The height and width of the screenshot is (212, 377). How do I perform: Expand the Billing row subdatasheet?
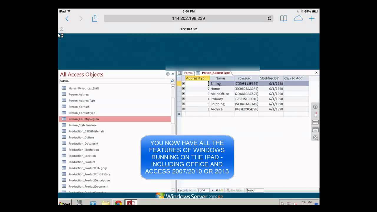tap(183, 84)
